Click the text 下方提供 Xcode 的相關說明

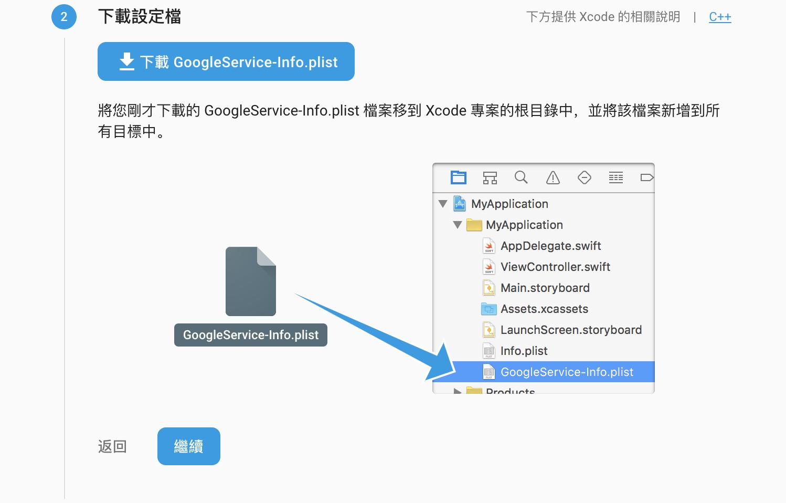(x=603, y=17)
